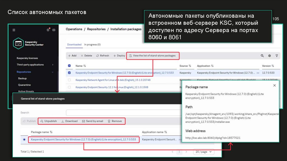Click the stand-alone packages Search field
This screenshot has height=161, width=287.
(x=124, y=113)
